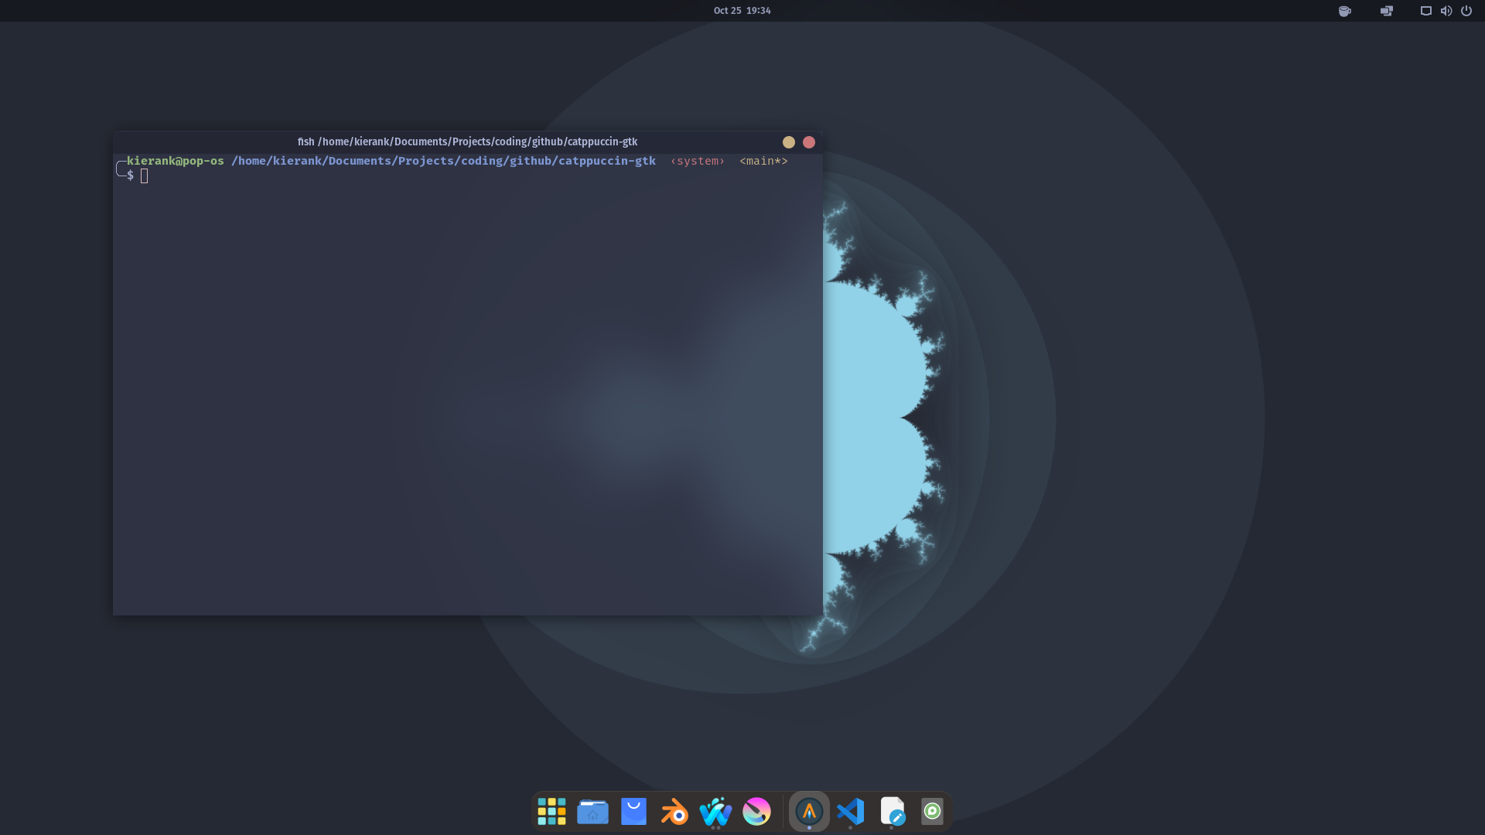Click the ‹system› label in the prompt
Viewport: 1485px width, 835px height.
pos(698,161)
